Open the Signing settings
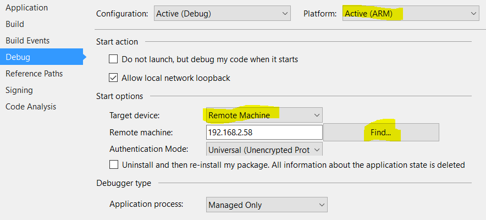The image size is (486, 220). tap(19, 90)
